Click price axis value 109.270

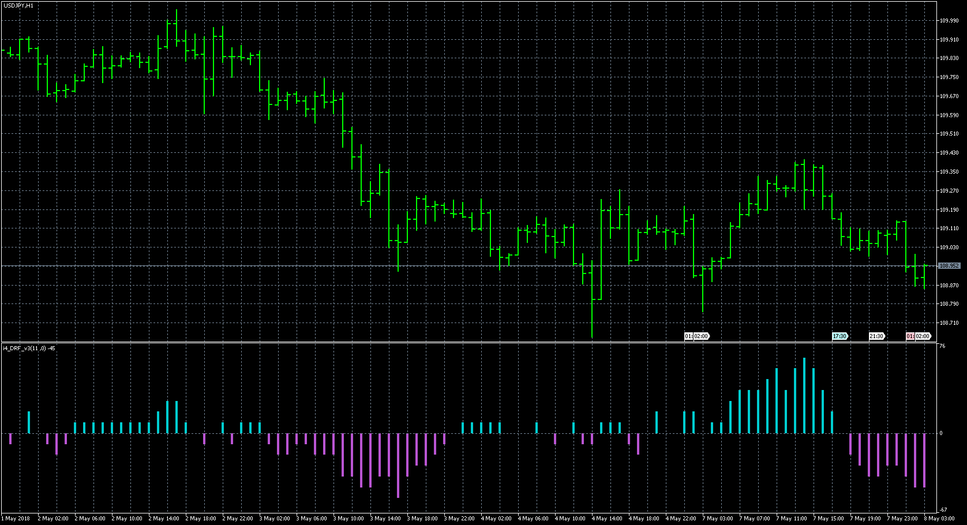[949, 190]
